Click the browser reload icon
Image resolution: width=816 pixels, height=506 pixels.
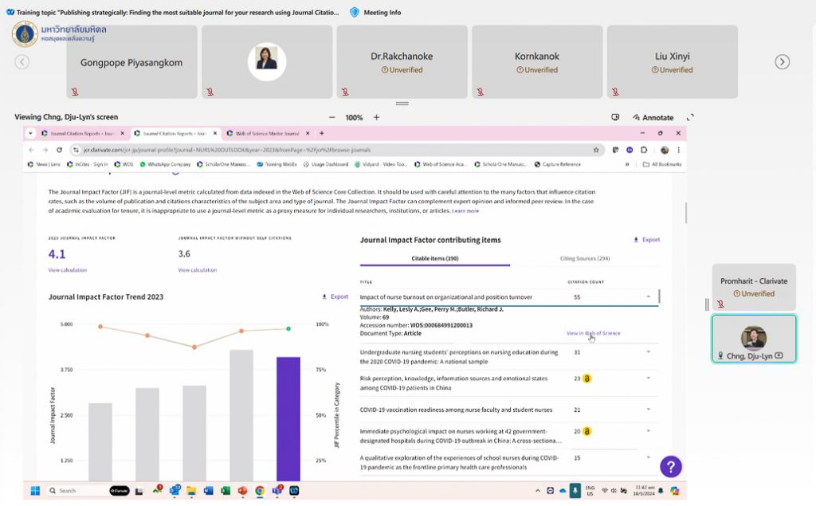(x=61, y=150)
